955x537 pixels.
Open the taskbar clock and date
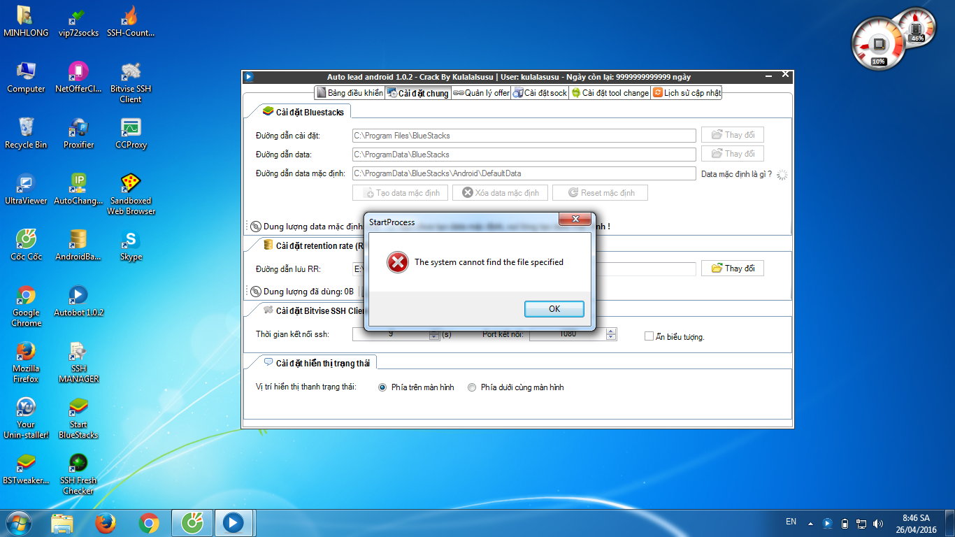[x=915, y=523]
